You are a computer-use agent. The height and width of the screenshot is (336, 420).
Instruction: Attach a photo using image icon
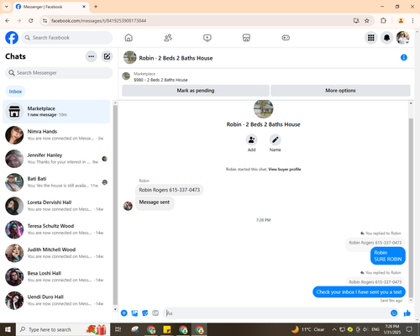pyautogui.click(x=134, y=313)
